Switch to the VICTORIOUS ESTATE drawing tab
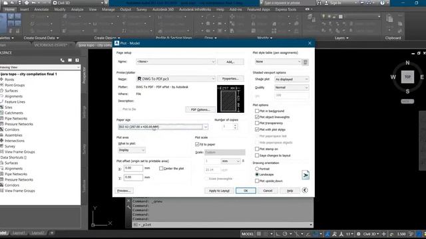Screen dimensions: 426x239 coord(51,45)
